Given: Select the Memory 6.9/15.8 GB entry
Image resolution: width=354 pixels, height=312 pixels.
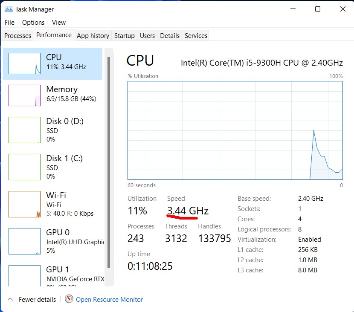Looking at the screenshot, I should (x=52, y=95).
